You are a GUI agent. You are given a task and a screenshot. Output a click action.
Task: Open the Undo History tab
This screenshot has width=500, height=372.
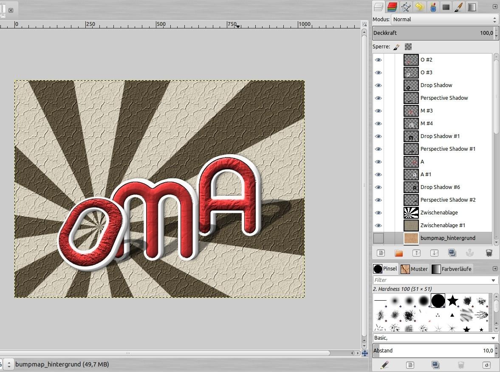pyautogui.click(x=419, y=7)
